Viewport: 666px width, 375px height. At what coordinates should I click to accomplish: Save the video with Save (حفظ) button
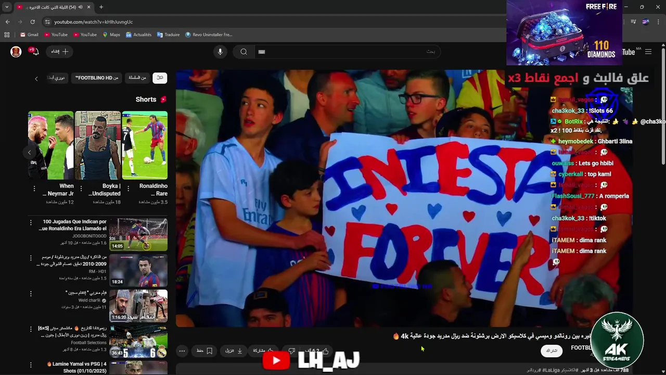(204, 351)
